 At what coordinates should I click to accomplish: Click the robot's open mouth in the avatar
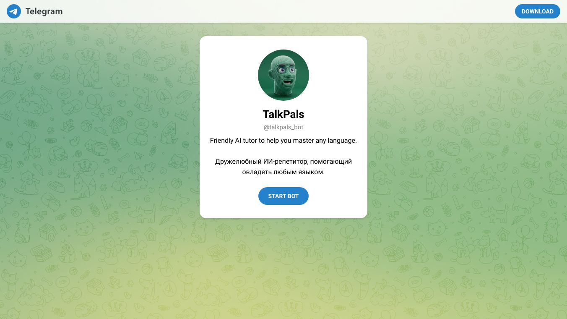coord(286,81)
